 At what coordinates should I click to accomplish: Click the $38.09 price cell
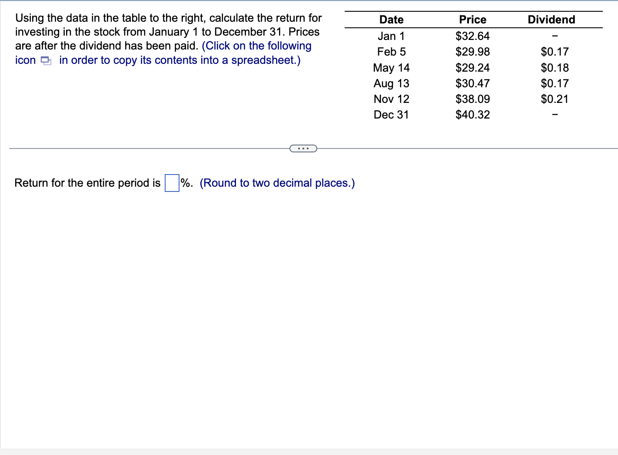coord(473,99)
